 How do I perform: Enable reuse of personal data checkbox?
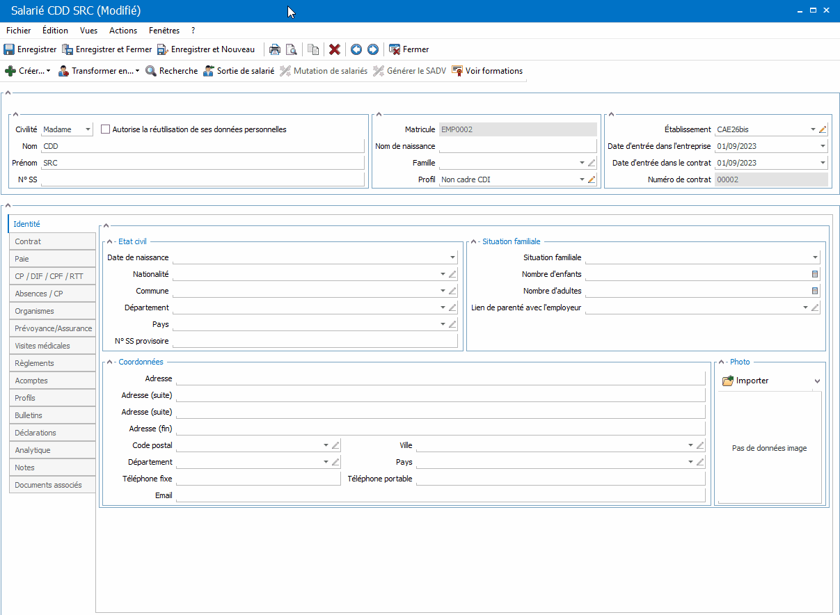coord(106,129)
